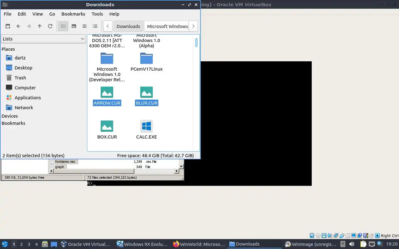Select the BLUR.CUR file icon
This screenshot has height=249, width=399.
(x=147, y=92)
